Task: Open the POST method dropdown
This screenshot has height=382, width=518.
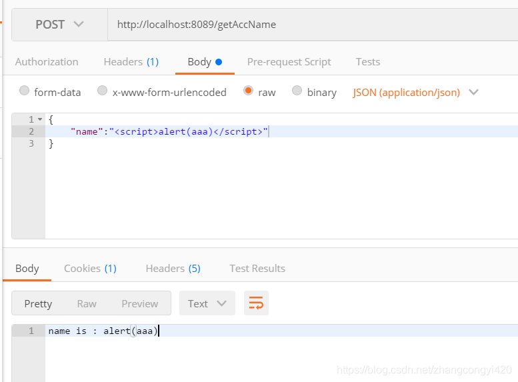Action: point(59,25)
